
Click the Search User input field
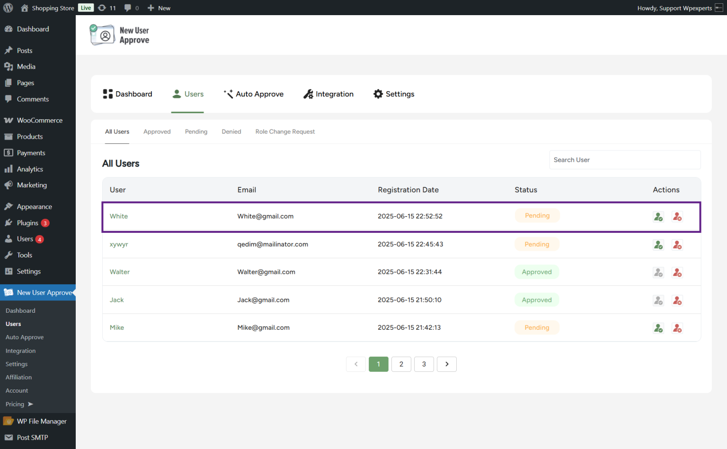[625, 159]
